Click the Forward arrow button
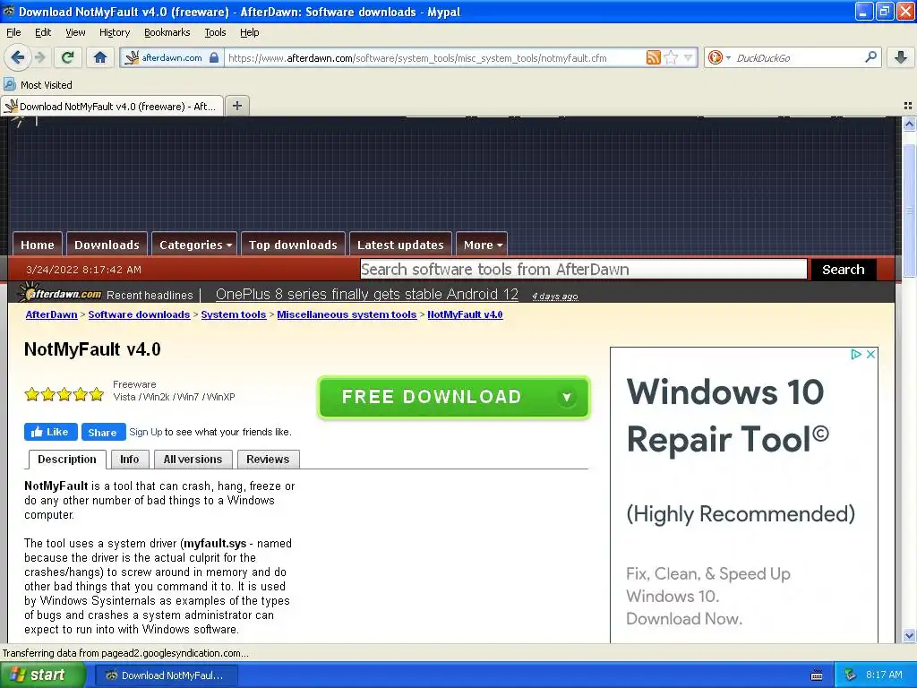The height and width of the screenshot is (688, 917). pyautogui.click(x=39, y=57)
